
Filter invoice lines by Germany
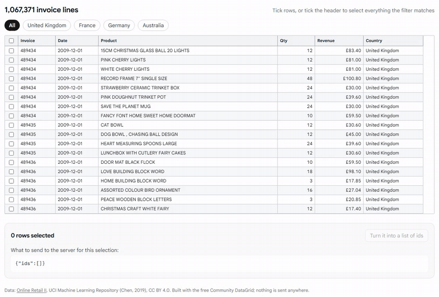coord(119,26)
